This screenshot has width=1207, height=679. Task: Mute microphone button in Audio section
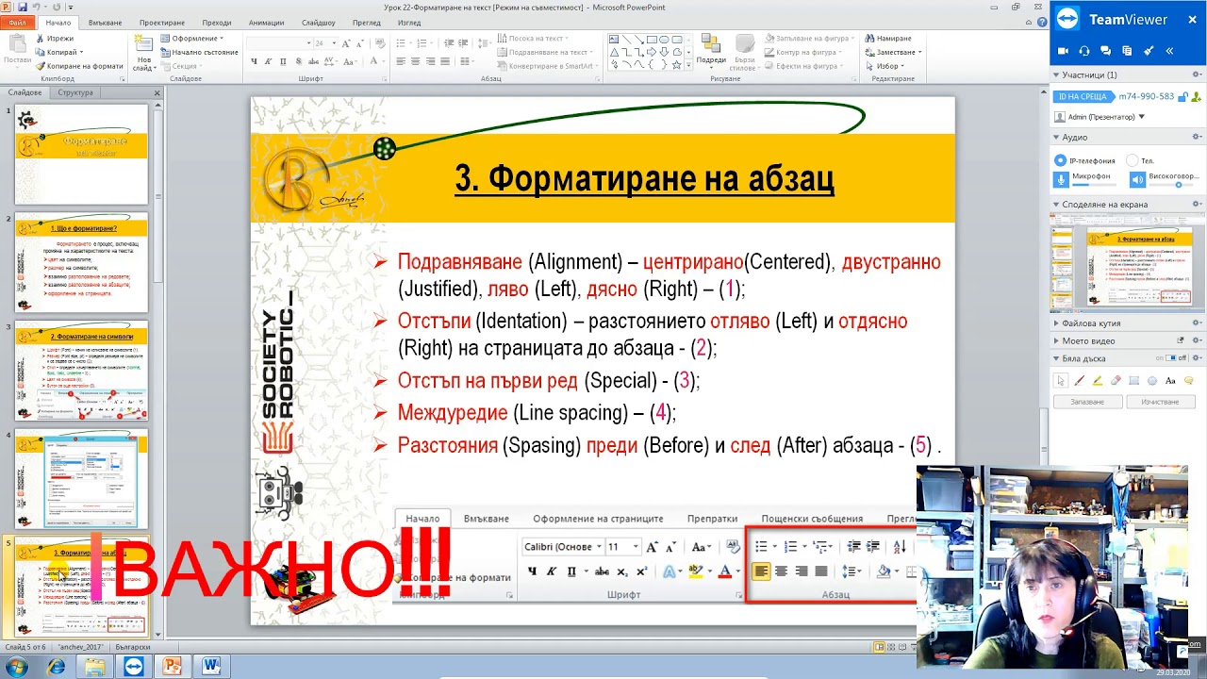[1061, 179]
